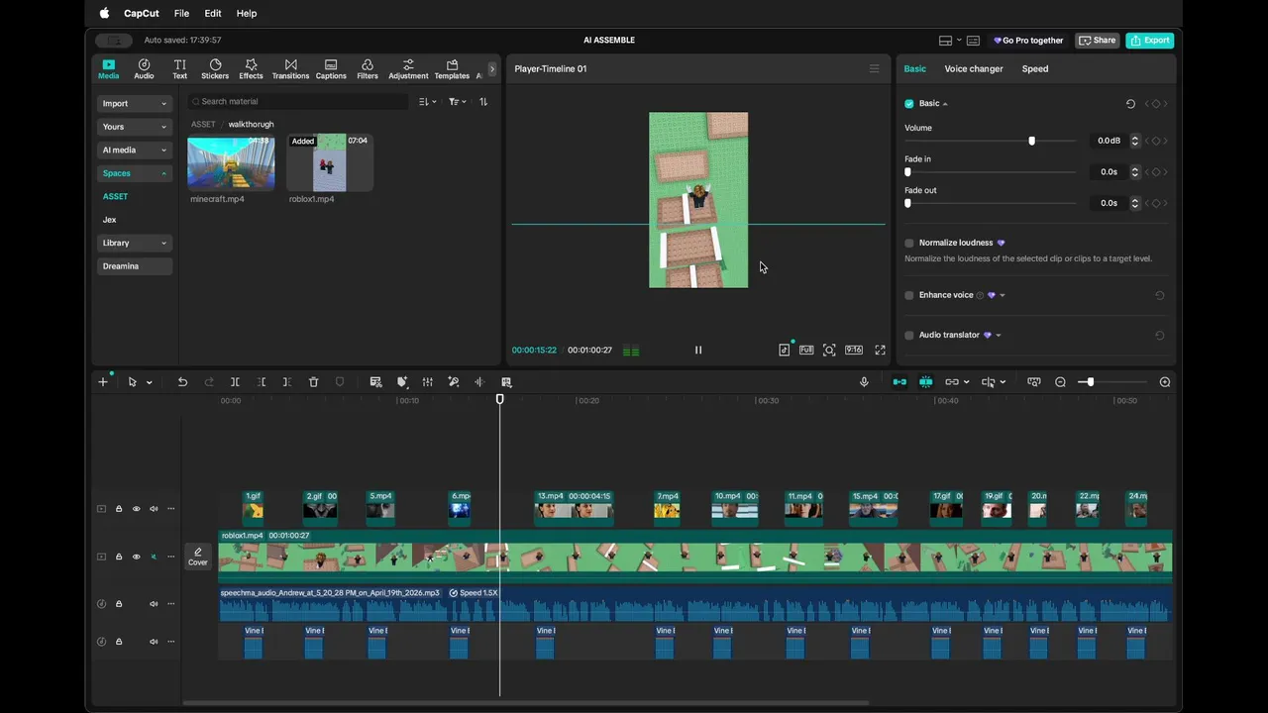Toggle main track magnet

(x=899, y=382)
